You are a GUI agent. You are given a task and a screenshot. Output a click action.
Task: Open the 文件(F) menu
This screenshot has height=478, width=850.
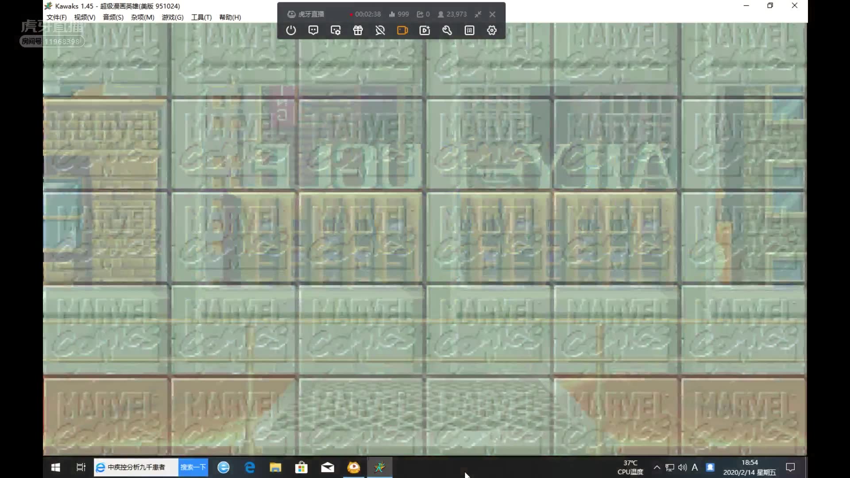[56, 17]
